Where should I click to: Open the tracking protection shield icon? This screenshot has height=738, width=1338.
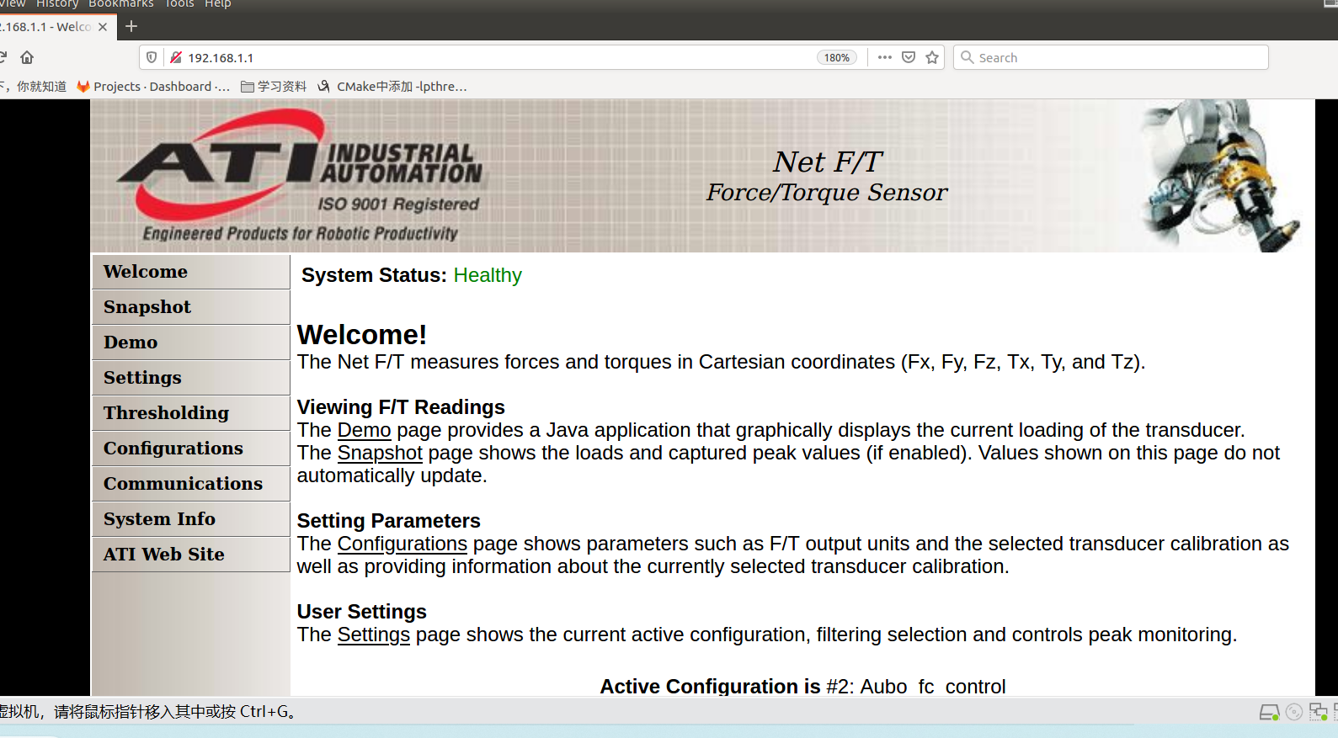pos(152,57)
